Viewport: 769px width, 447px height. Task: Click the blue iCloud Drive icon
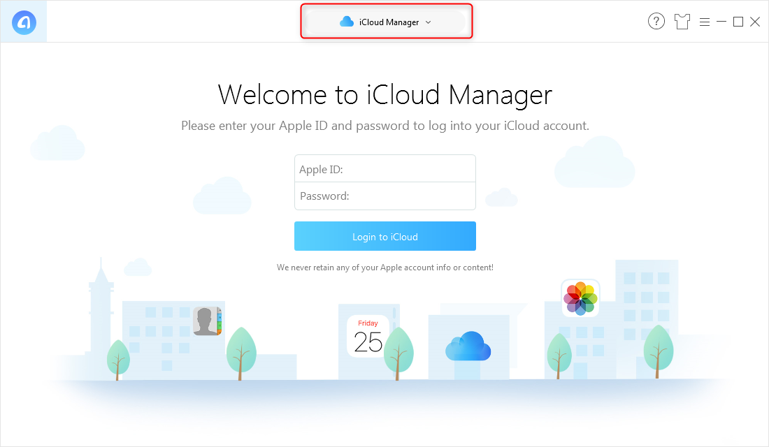[468, 346]
